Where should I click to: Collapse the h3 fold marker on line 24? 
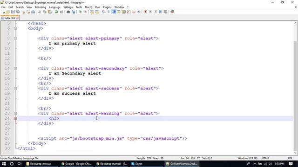[x=15, y=118]
